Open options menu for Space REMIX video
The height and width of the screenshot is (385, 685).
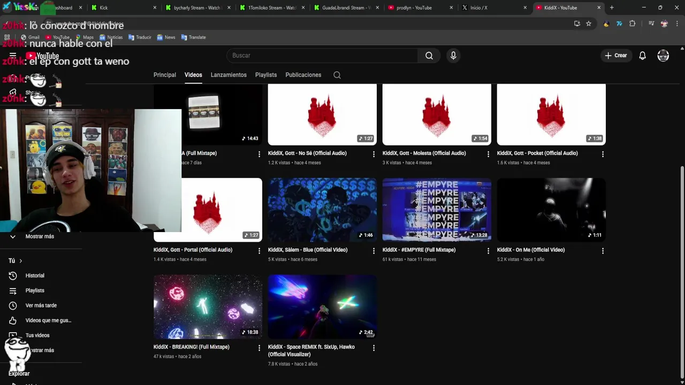(374, 348)
